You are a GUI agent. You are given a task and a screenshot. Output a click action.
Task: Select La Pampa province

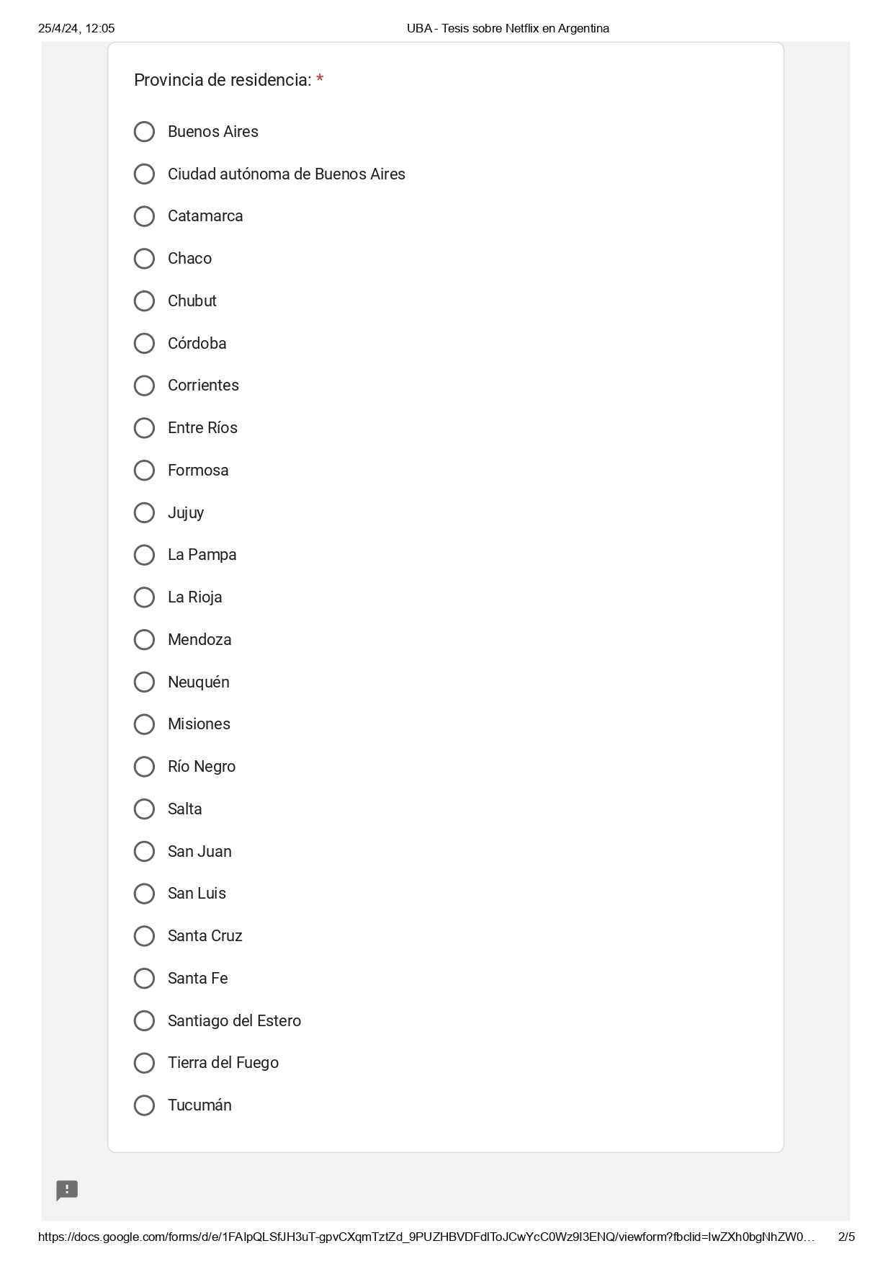click(x=144, y=555)
